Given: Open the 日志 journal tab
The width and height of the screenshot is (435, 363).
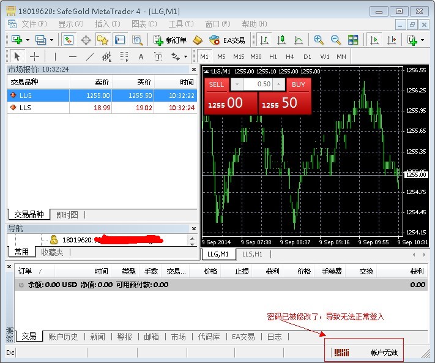Looking at the screenshot, I should pyautogui.click(x=274, y=337).
